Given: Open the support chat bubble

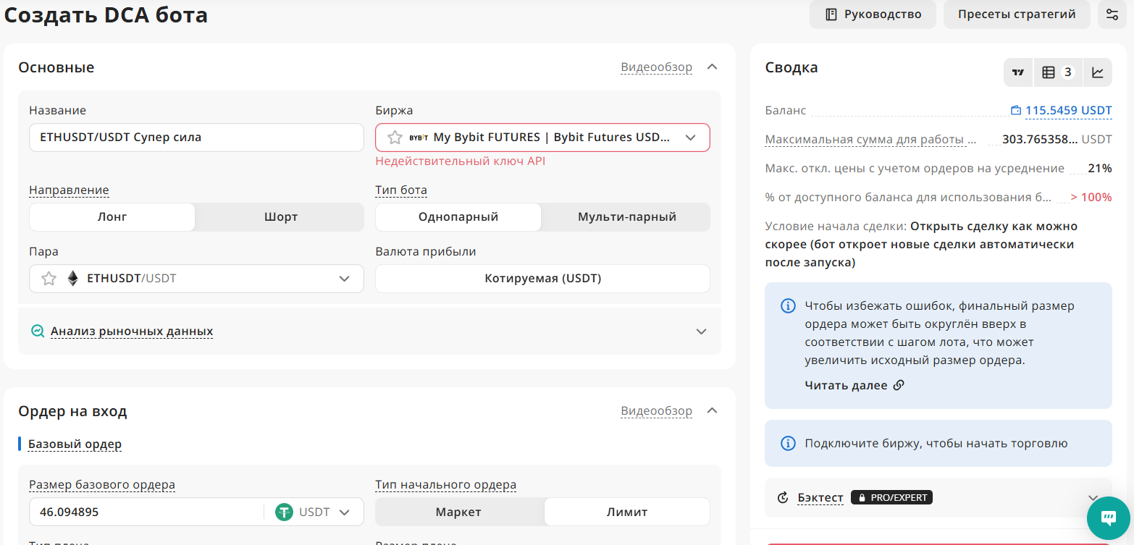Looking at the screenshot, I should (x=1108, y=517).
